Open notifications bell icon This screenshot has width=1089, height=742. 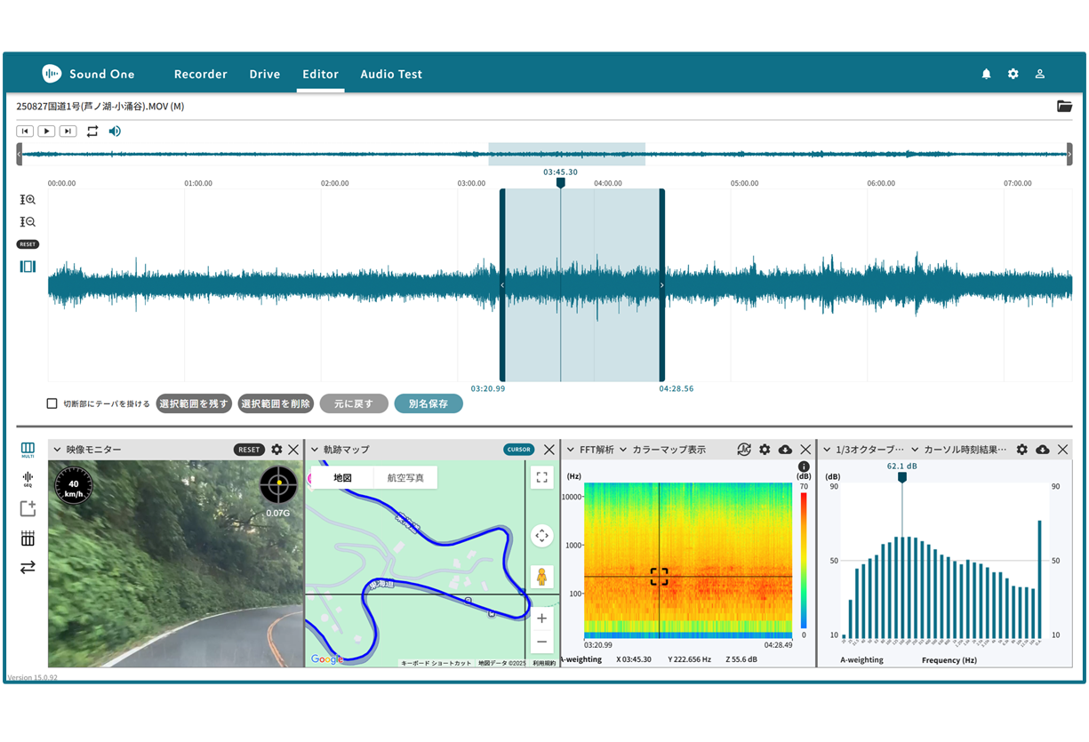click(986, 75)
